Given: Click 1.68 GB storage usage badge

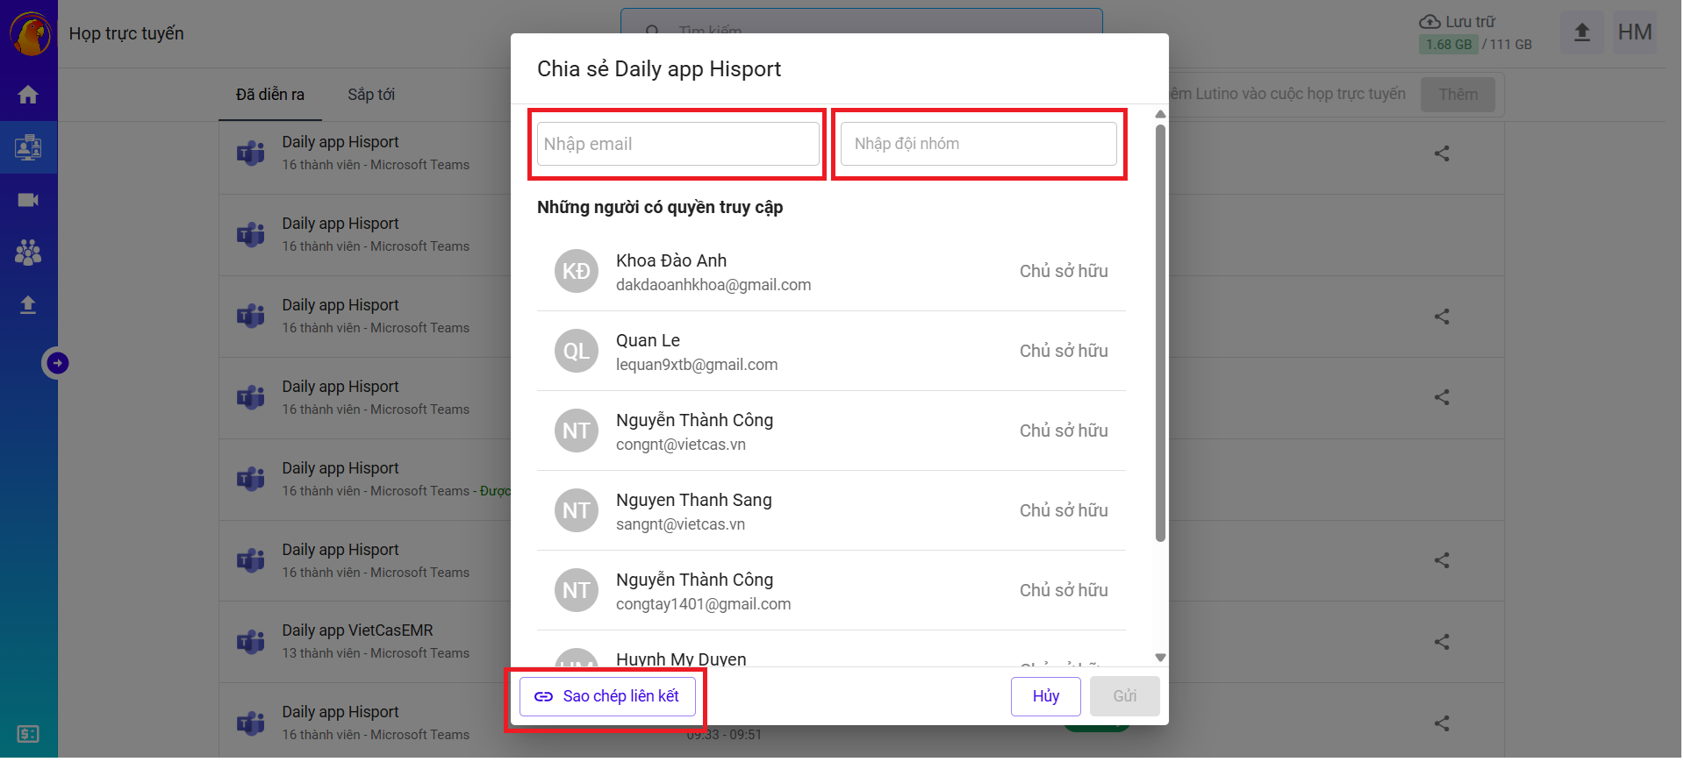Looking at the screenshot, I should (x=1449, y=45).
